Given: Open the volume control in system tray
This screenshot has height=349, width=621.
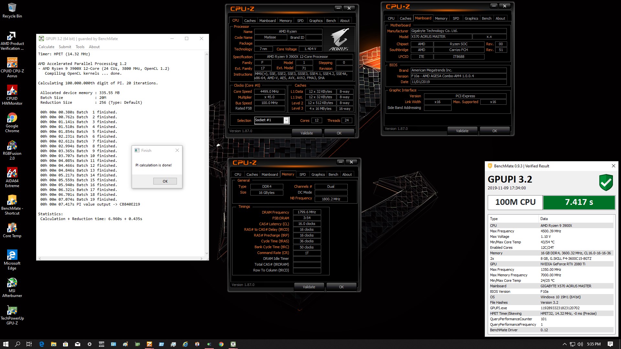Looking at the screenshot, I should click(580, 344).
